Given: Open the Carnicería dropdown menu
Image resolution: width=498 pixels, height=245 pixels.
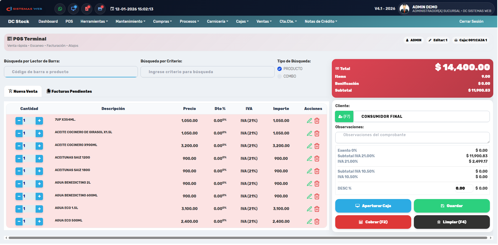Looking at the screenshot, I should click(x=217, y=21).
